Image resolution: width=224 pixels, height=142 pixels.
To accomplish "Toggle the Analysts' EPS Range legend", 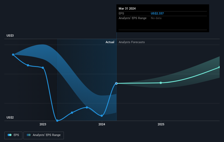I will click(44, 135).
